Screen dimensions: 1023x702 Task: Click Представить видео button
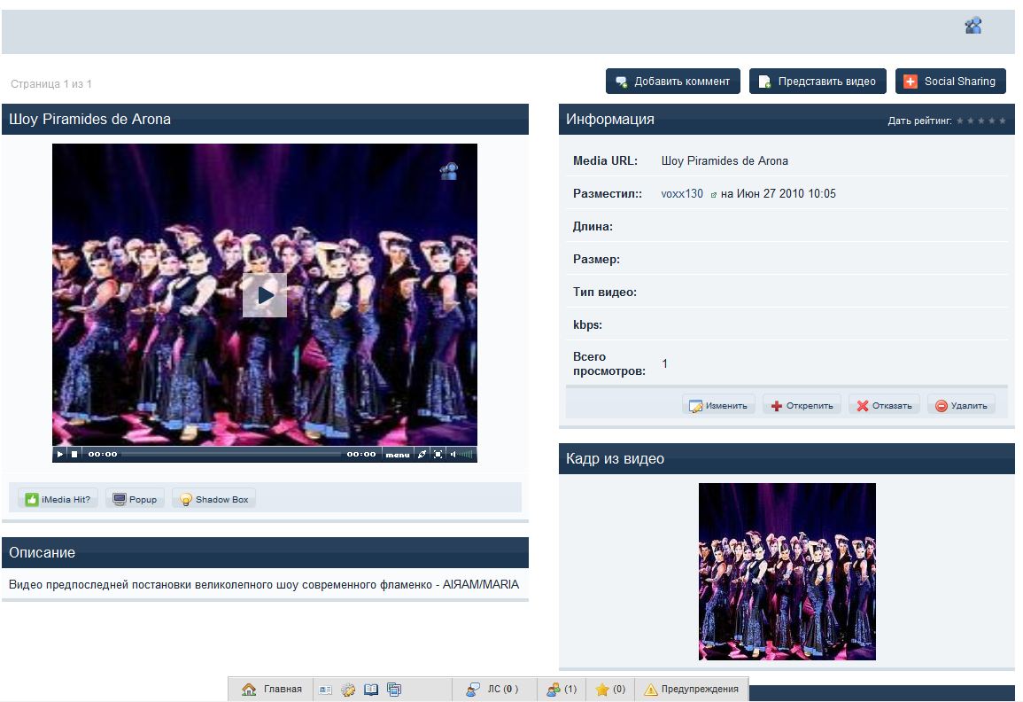click(x=818, y=82)
